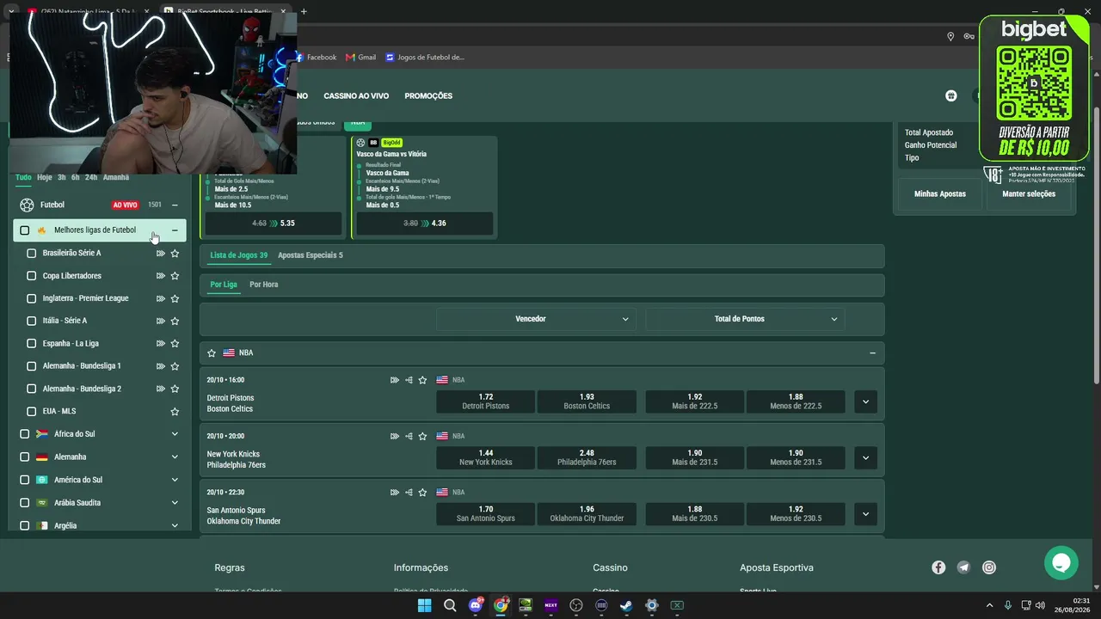Click stream icon for Alemanha - Bundesliga 1

pos(161,366)
